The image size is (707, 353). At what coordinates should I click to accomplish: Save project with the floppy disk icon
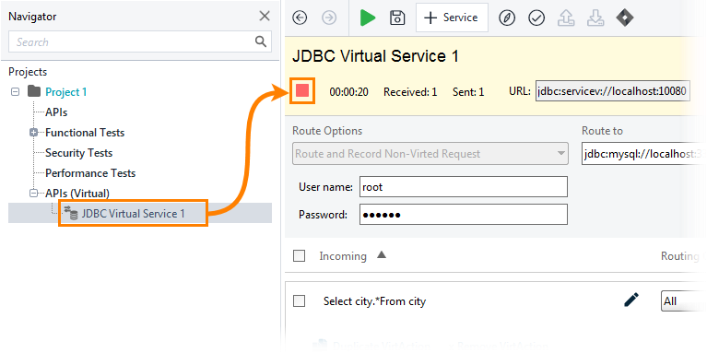point(397,18)
